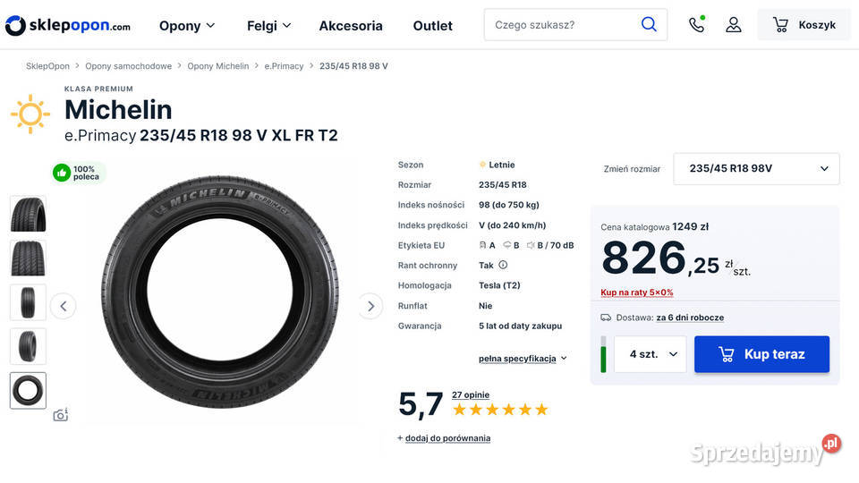The width and height of the screenshot is (859, 483).
Task: Open the user account icon
Action: click(x=734, y=25)
